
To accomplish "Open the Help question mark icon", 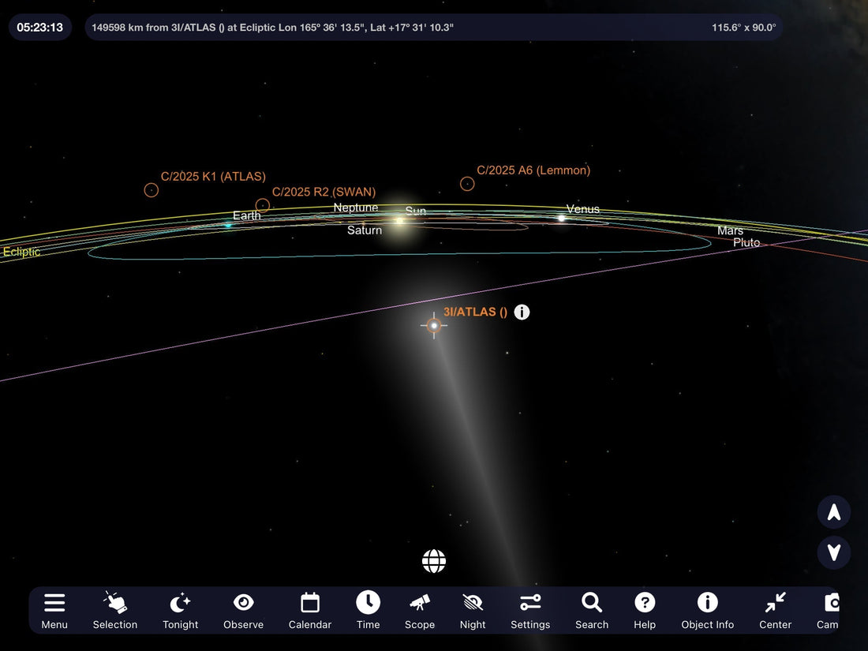I will coord(645,604).
